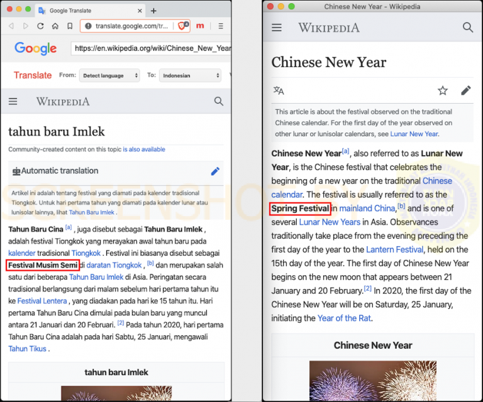The height and width of the screenshot is (402, 483).
Task: Click footnote [2] after '20 February'
Action: [x=368, y=288]
